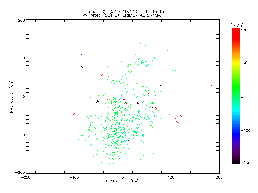Click the 'N-S location [km]' axis label
The width and height of the screenshot is (258, 193).
(11, 96)
